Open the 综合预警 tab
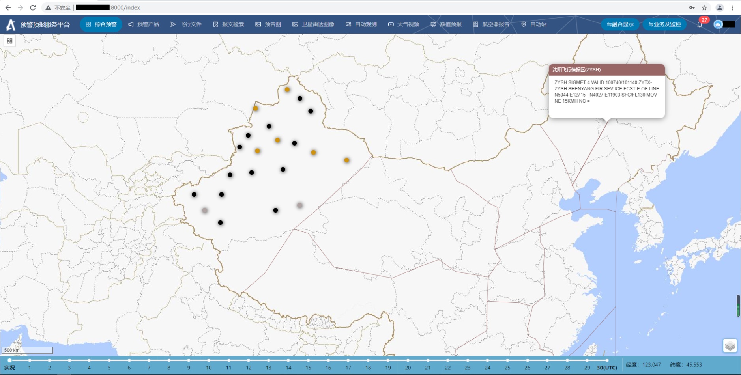 coord(101,24)
